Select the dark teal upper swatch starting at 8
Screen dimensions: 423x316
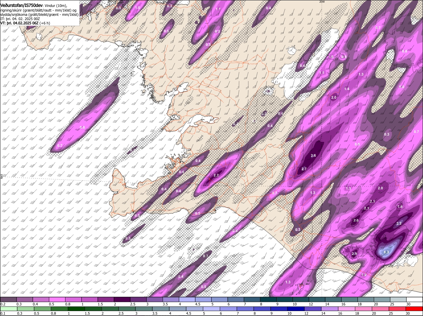268,299
